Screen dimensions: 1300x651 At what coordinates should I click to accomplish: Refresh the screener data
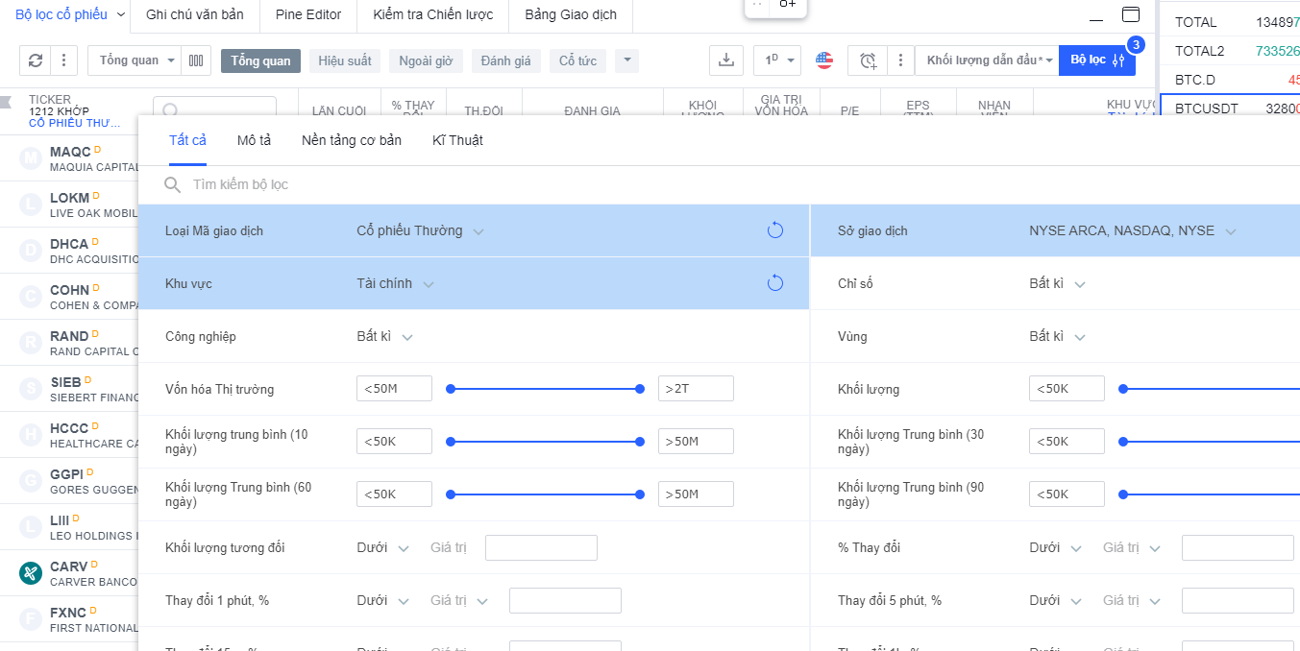pos(36,60)
